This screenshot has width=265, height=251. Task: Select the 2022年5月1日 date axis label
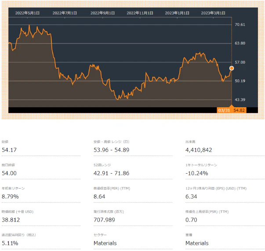[27, 13]
